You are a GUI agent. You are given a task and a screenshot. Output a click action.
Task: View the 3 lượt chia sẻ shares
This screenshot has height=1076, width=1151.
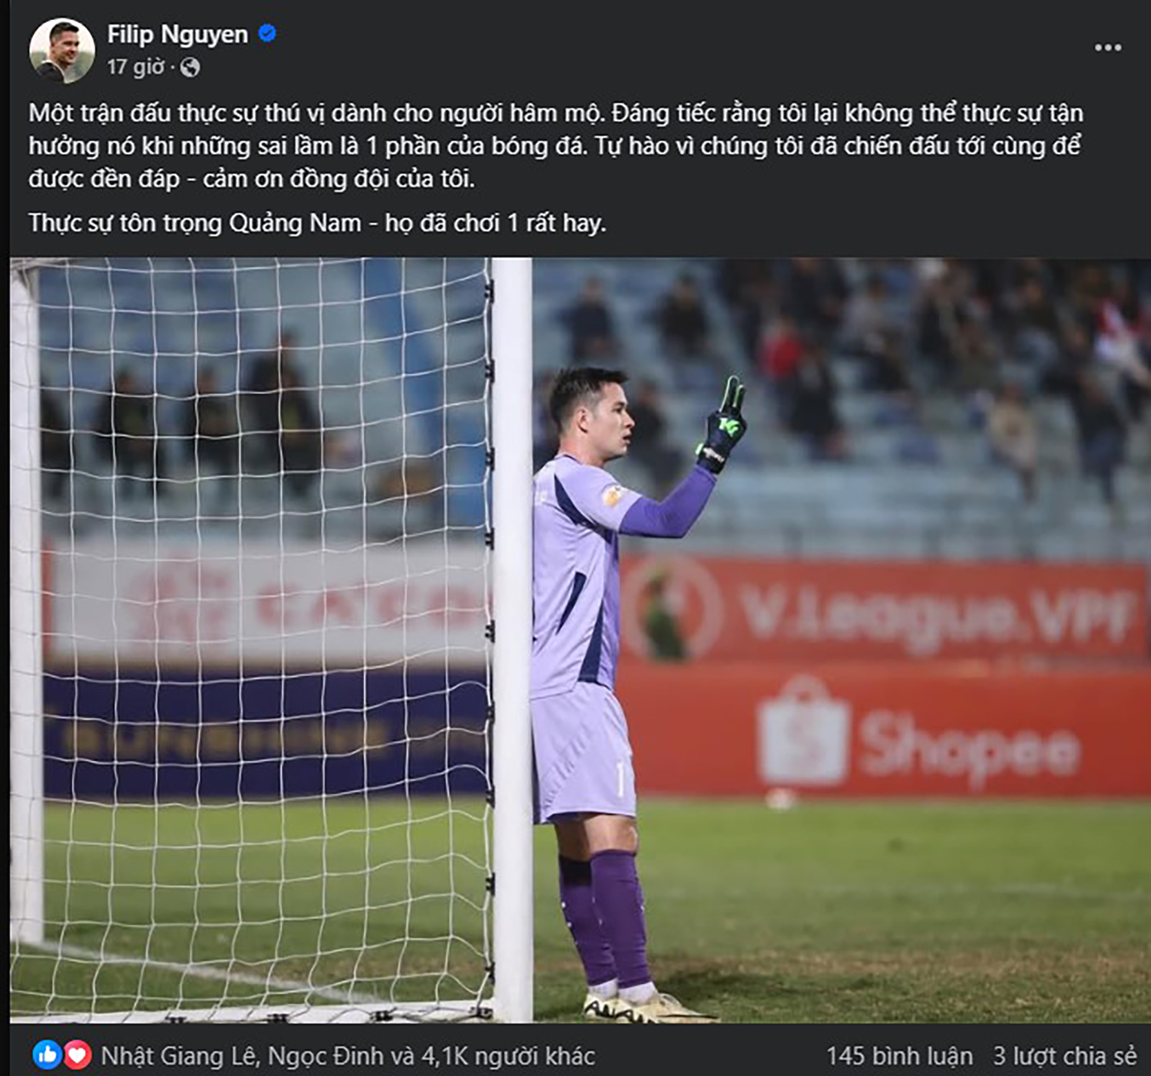coord(1065,1056)
